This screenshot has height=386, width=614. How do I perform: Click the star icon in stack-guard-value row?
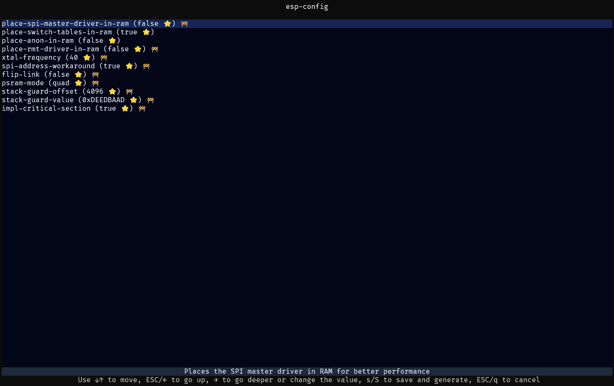pyautogui.click(x=134, y=100)
